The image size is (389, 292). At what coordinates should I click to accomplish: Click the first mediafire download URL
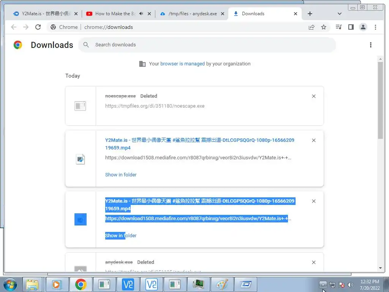click(x=198, y=158)
